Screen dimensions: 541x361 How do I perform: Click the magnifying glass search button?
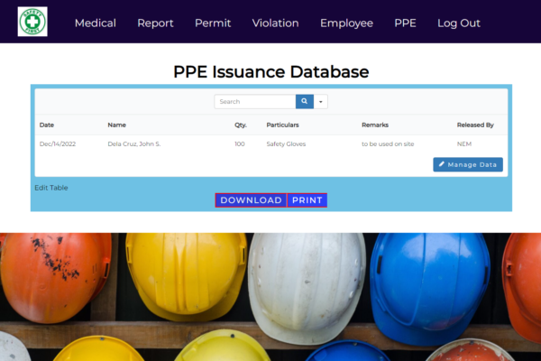[x=305, y=102]
